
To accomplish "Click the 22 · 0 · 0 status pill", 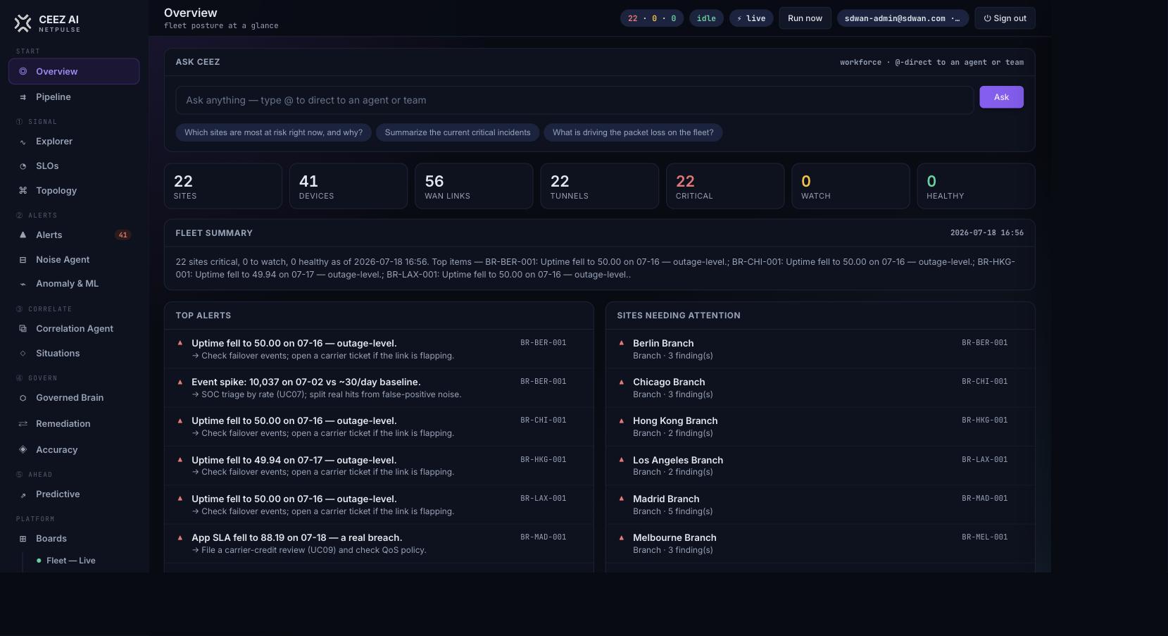I will [x=652, y=18].
